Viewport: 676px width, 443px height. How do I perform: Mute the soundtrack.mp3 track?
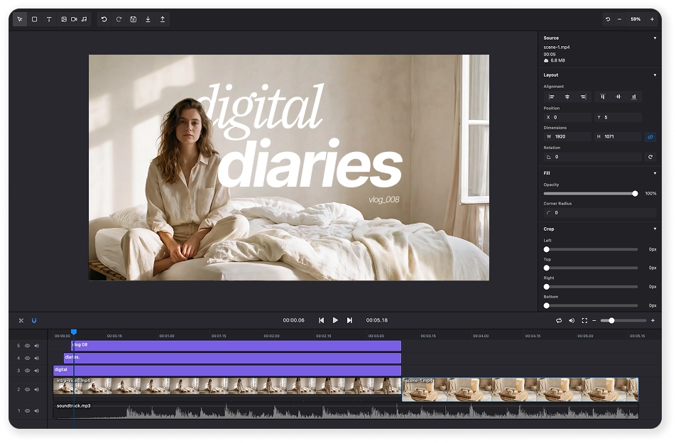point(36,410)
